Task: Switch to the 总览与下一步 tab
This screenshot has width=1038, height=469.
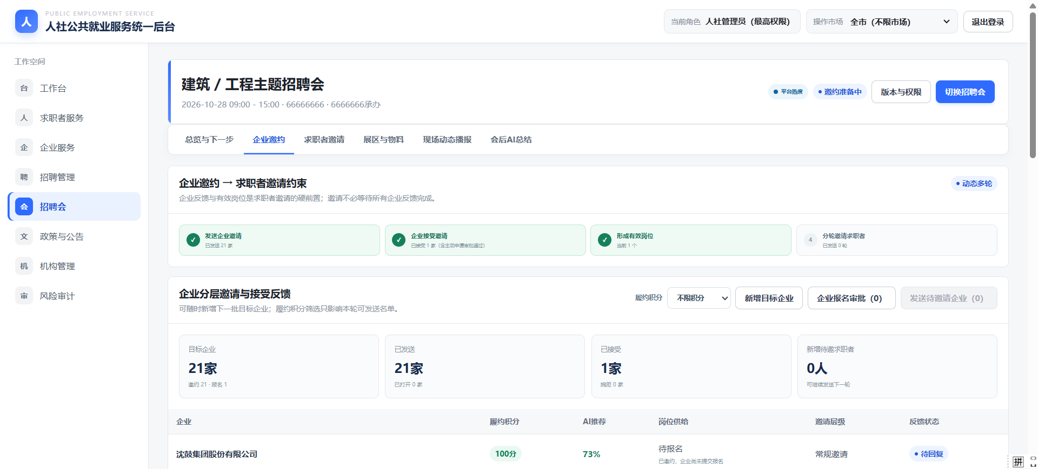Action: 209,140
